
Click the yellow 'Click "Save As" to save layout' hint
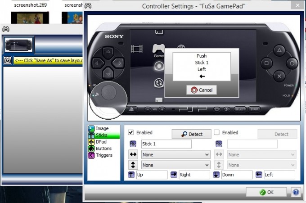coord(48,60)
